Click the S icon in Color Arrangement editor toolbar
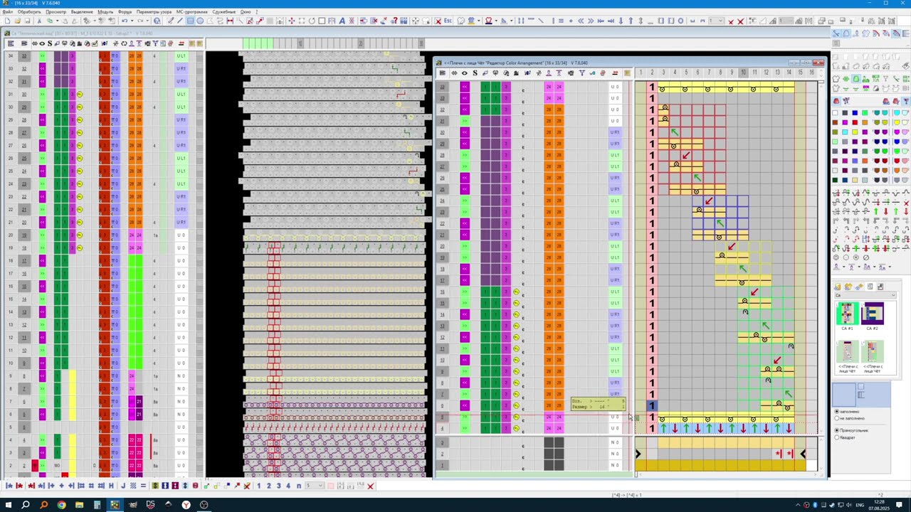This screenshot has height=512, width=911. (475, 73)
